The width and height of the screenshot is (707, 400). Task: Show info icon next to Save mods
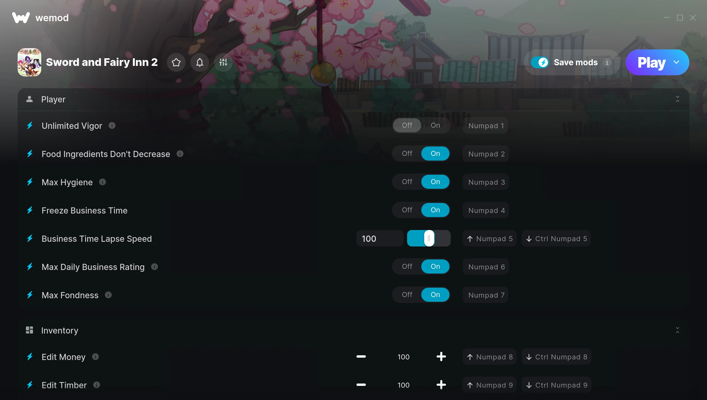coord(607,63)
